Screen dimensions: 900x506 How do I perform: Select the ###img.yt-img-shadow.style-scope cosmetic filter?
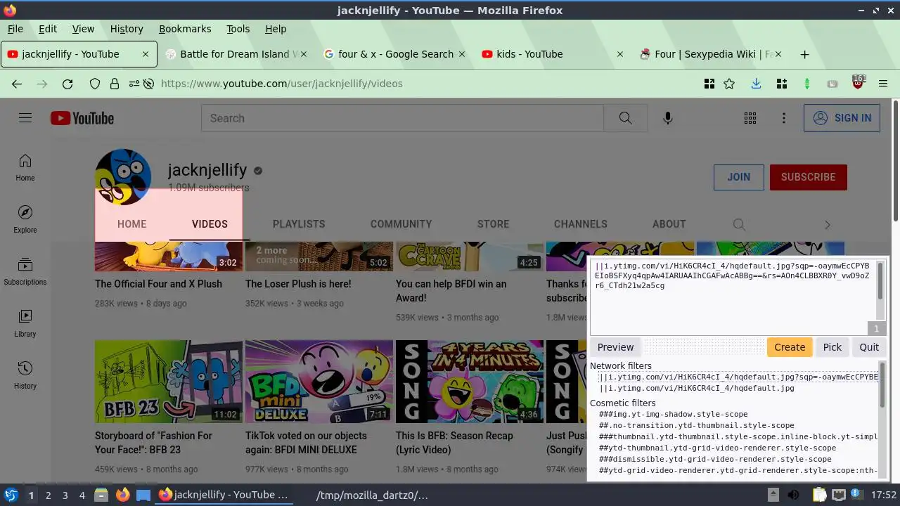point(673,414)
